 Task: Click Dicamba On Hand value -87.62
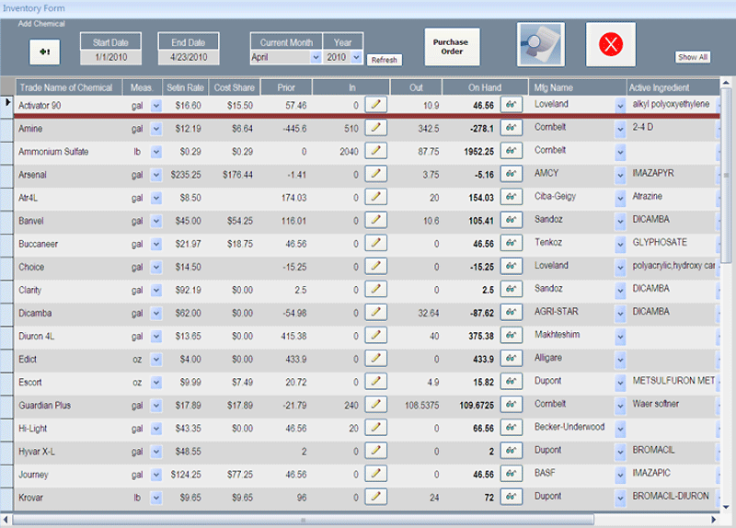coord(482,313)
